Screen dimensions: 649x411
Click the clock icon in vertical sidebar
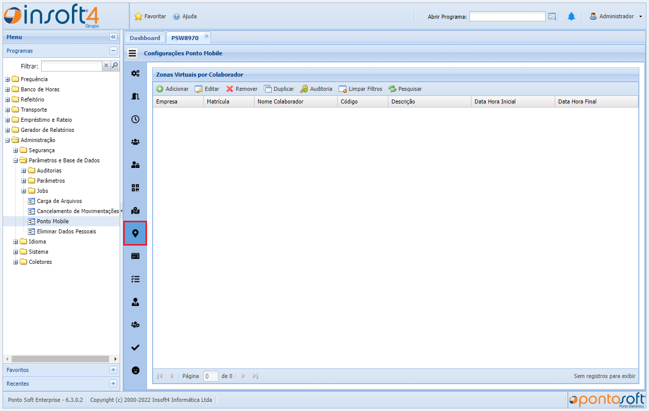click(x=135, y=119)
